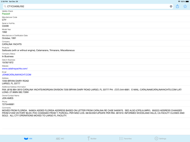The height and width of the screenshot is (142, 190).
Task: Select the FAX additional address info text
Action: 92,91
